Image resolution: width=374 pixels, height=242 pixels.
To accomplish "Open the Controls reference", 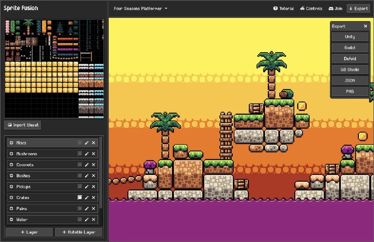I will [311, 8].
